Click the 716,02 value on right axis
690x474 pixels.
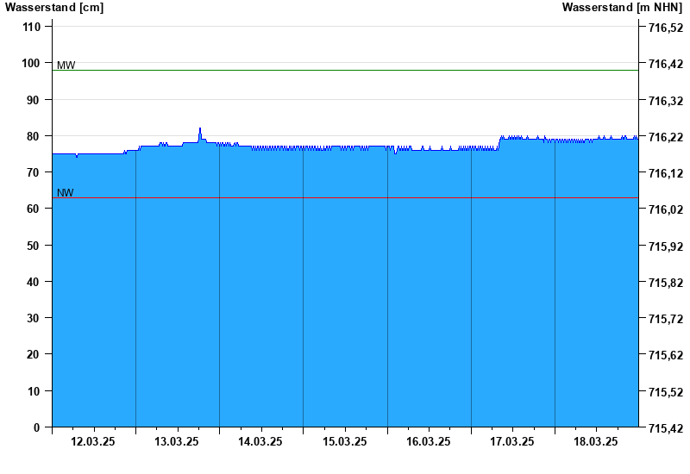pos(666,209)
